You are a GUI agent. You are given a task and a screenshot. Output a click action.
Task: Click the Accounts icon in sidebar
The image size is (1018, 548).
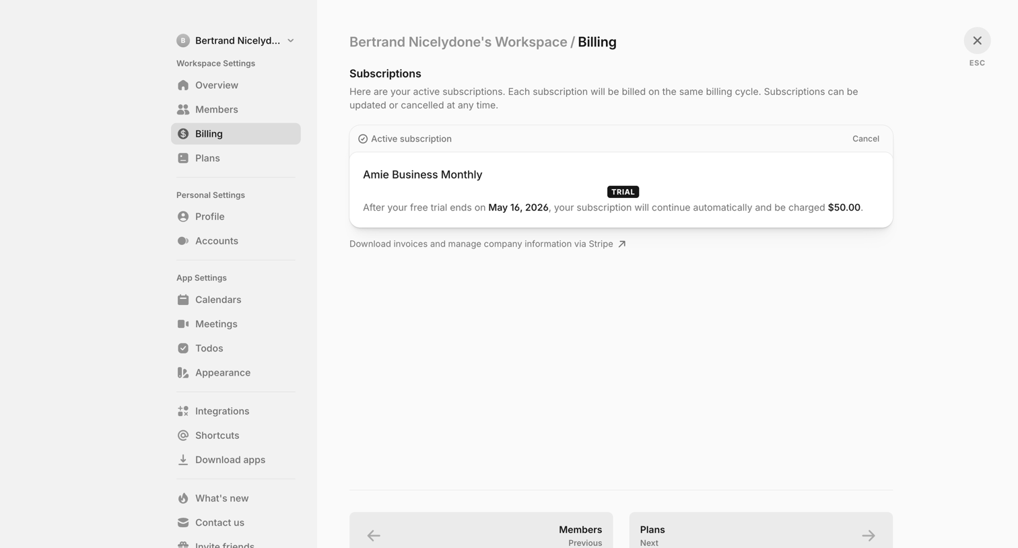coord(183,241)
